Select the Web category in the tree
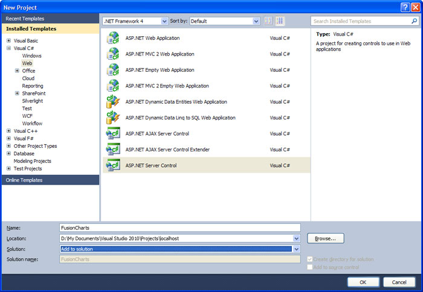423x292 pixels. point(27,63)
